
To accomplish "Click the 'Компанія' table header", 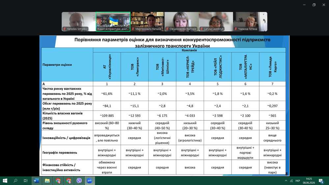I will 189,50.
